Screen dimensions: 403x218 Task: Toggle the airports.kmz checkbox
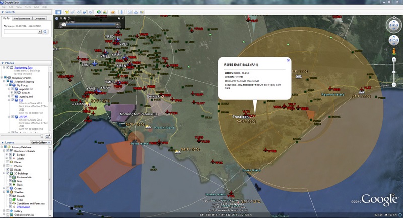point(13,89)
